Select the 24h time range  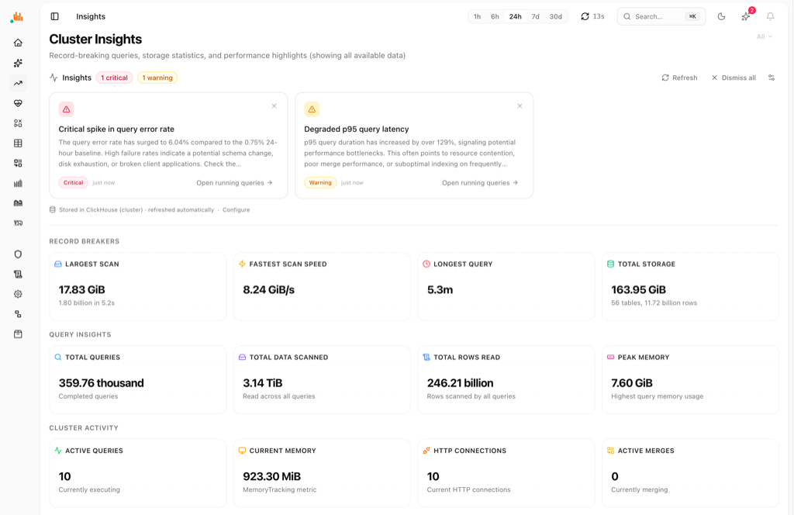pos(516,17)
